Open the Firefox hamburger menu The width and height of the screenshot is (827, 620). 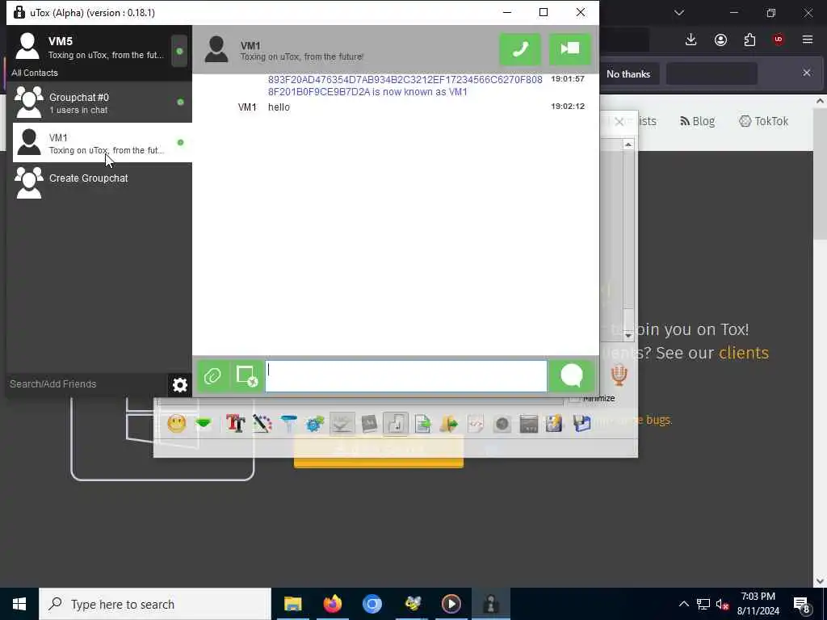click(808, 40)
